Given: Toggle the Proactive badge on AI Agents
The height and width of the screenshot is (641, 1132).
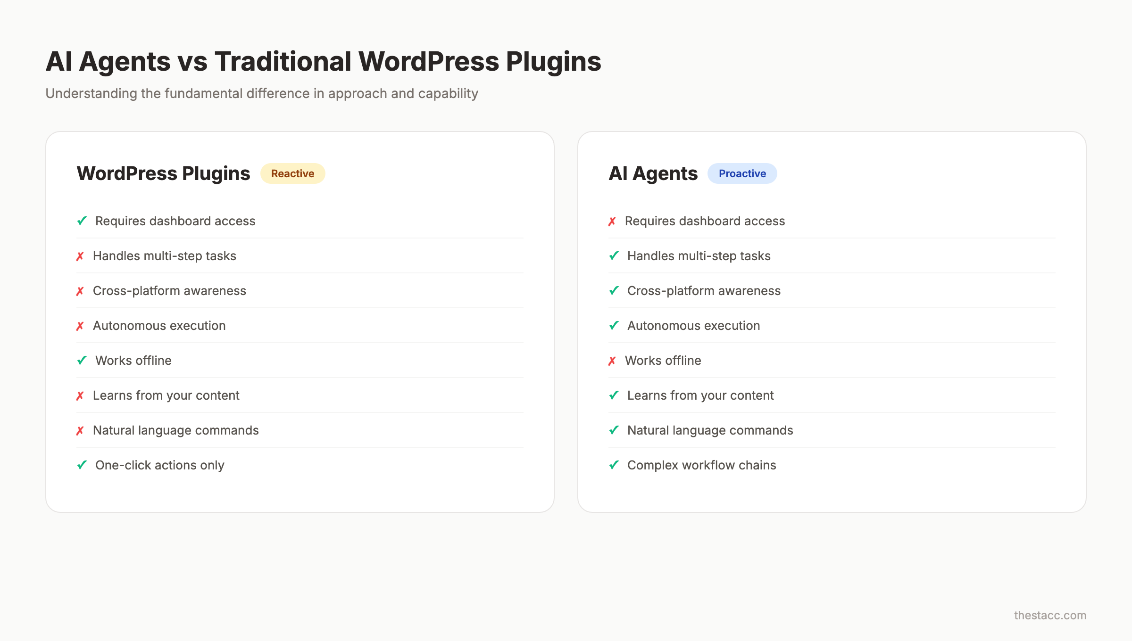Looking at the screenshot, I should [742, 173].
